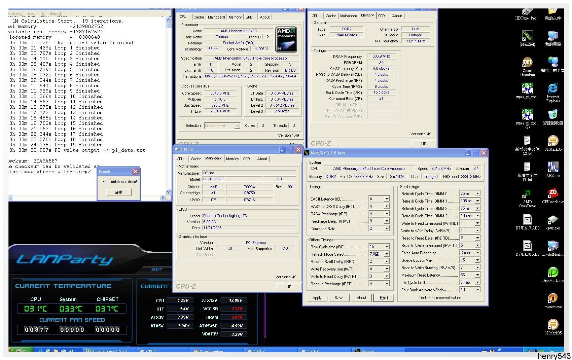Expand the Maximum Read Latency dropdown
The width and height of the screenshot is (572, 360).
(477, 275)
